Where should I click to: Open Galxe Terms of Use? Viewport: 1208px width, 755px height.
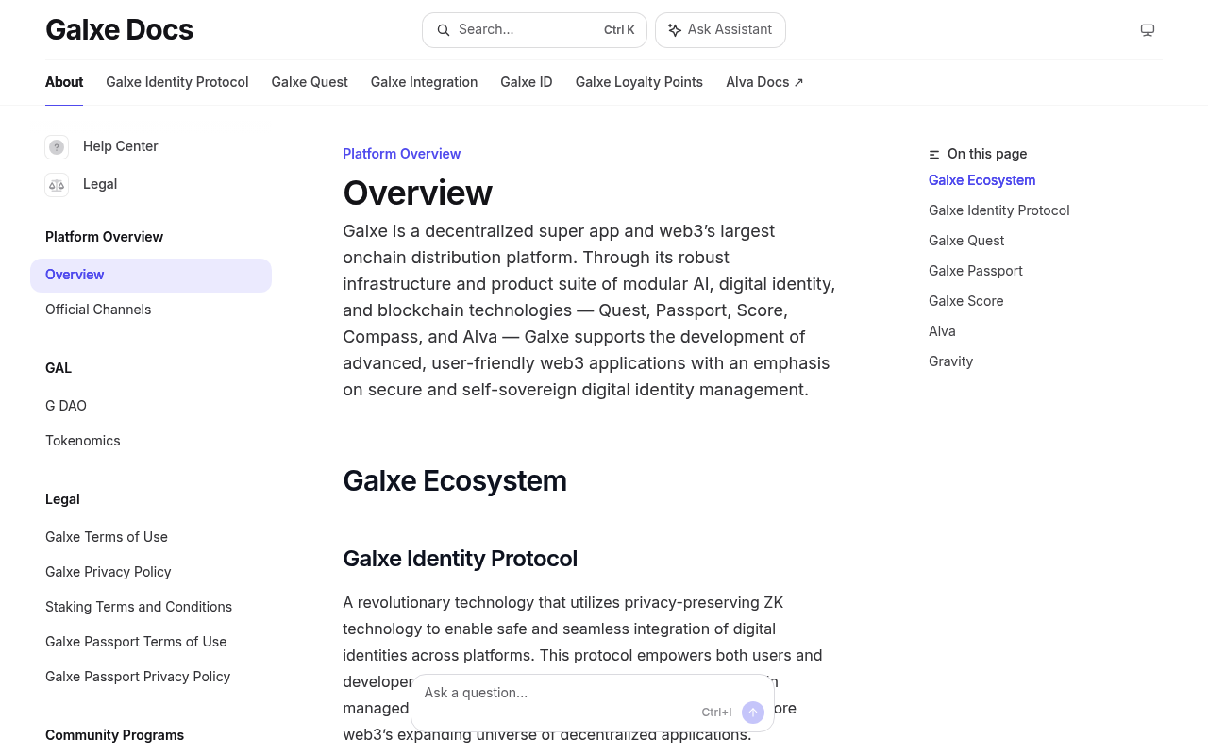tap(107, 537)
